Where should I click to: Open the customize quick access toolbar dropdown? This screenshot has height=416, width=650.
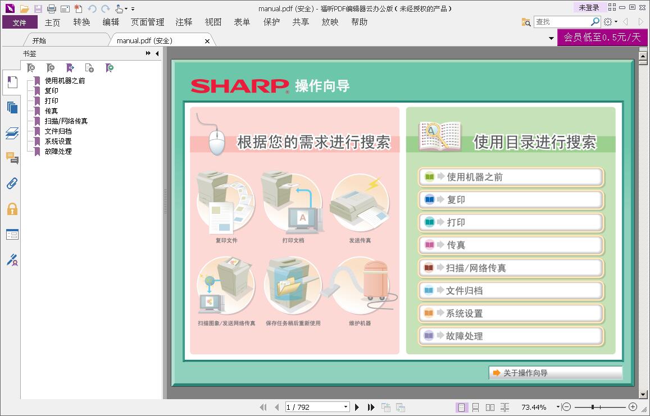pos(133,8)
